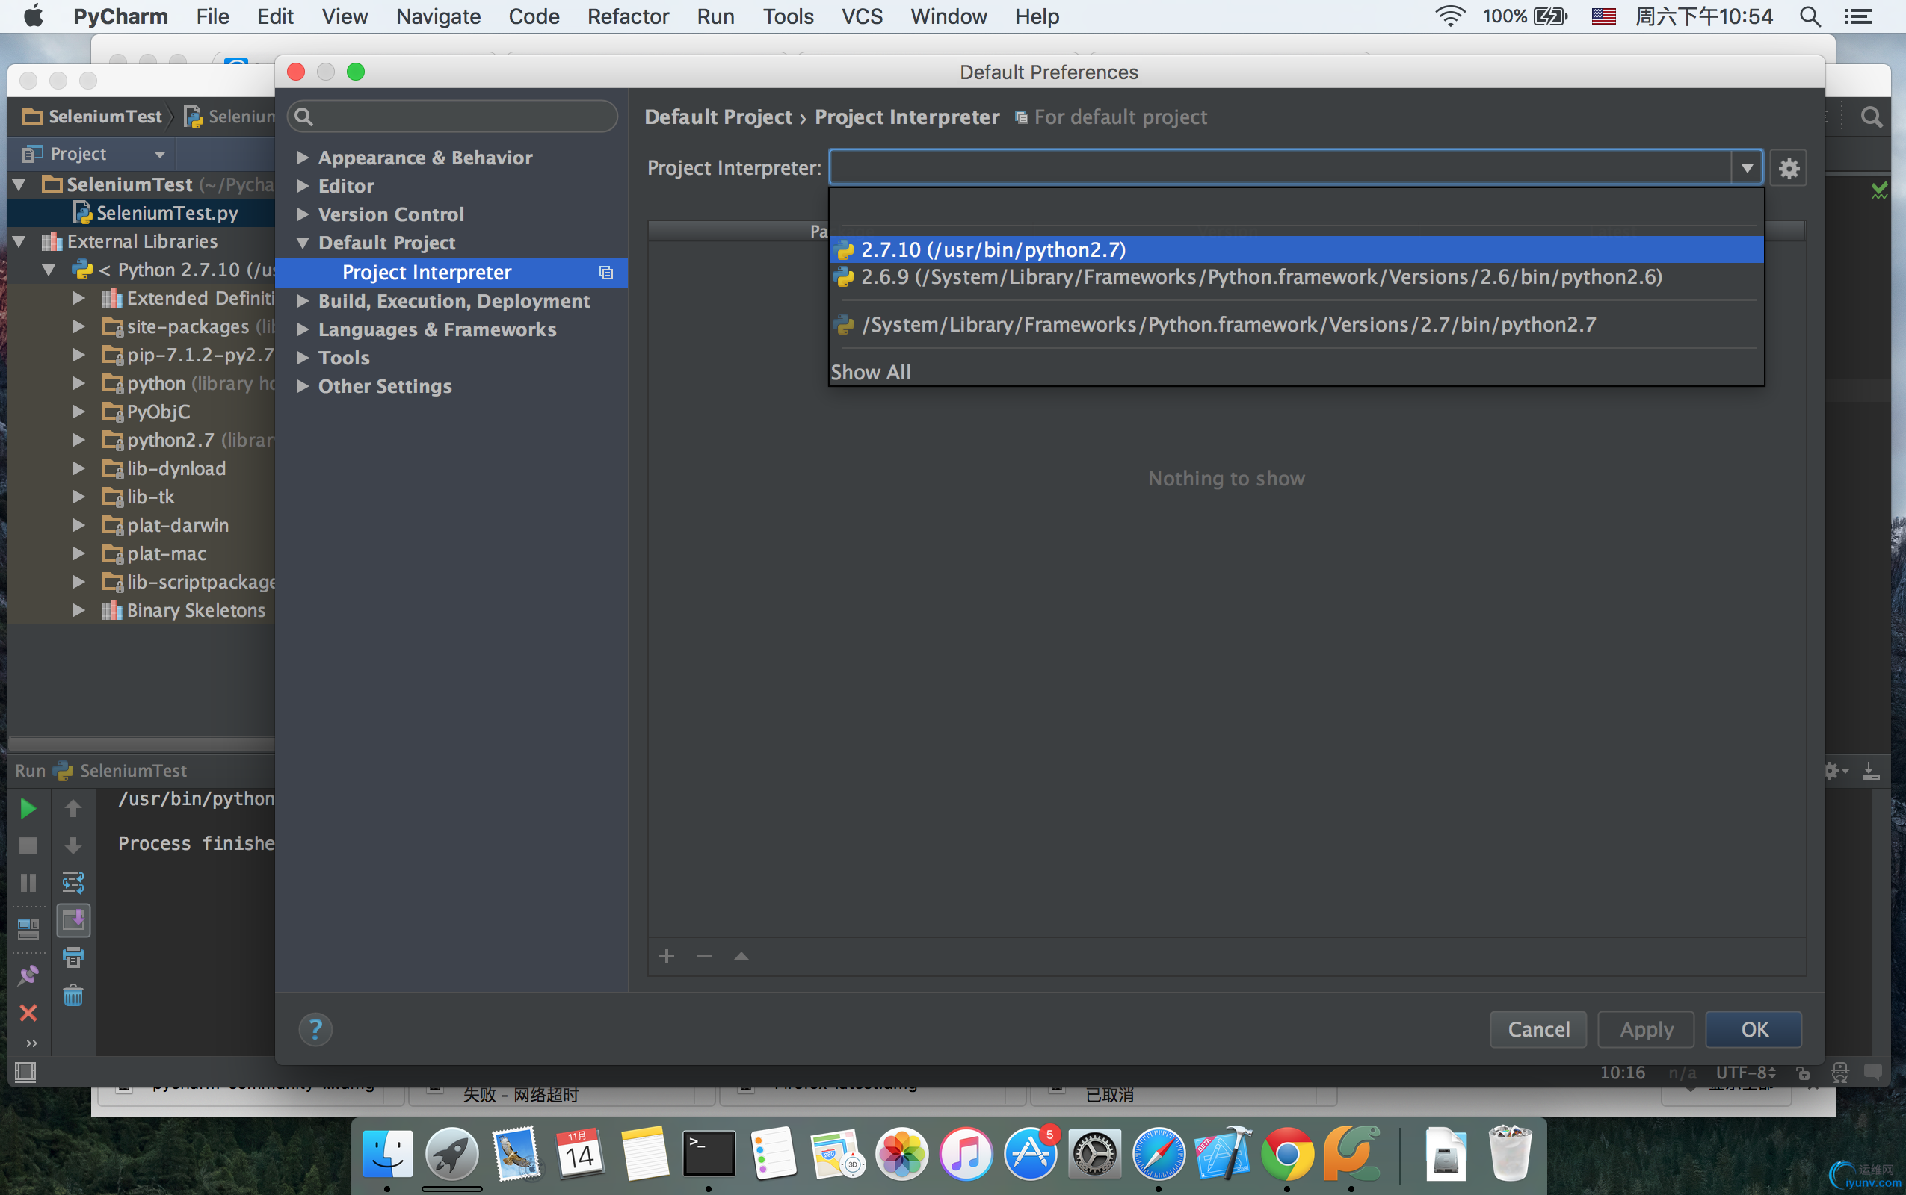1906x1195 pixels.
Task: Click restore layout icon in Run panel
Action: pyautogui.click(x=28, y=928)
